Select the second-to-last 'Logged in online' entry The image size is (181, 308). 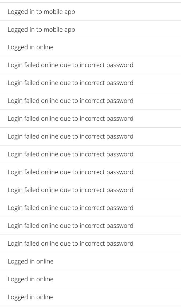pos(30,279)
